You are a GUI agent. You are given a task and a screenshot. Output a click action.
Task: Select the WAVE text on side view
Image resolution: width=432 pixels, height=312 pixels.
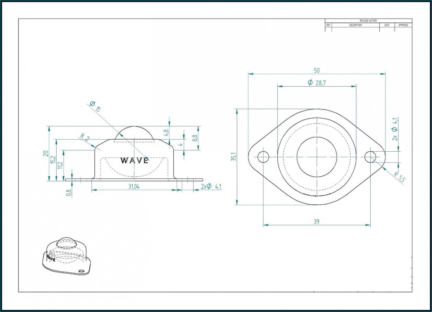[x=134, y=160]
